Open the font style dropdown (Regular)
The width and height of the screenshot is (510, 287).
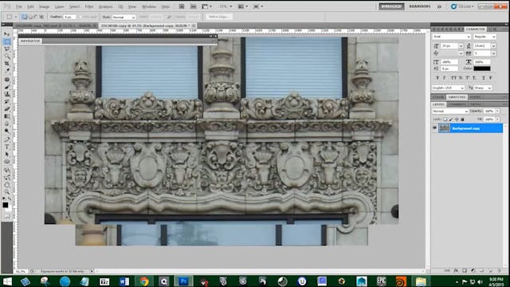coord(484,37)
